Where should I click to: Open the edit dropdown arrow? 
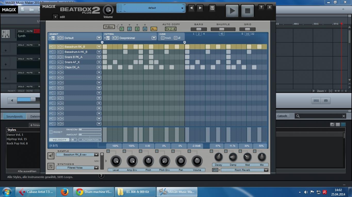click(55, 17)
